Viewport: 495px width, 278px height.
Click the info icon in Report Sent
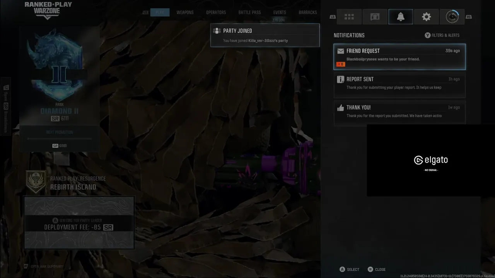click(x=341, y=80)
